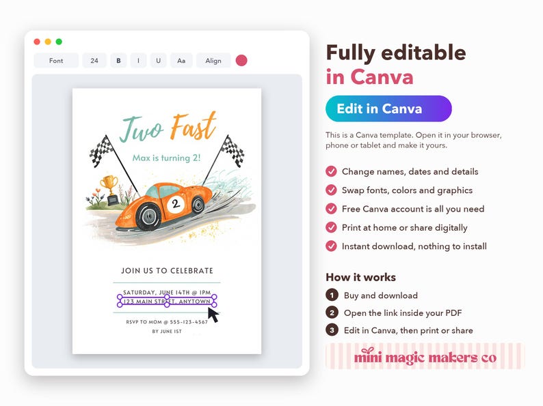Click checkmark beside 'Change names, dates and details'

point(331,171)
